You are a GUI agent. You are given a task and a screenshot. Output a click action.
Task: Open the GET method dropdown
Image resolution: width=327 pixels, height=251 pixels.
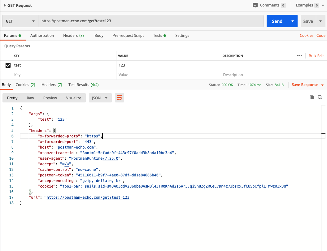20,21
